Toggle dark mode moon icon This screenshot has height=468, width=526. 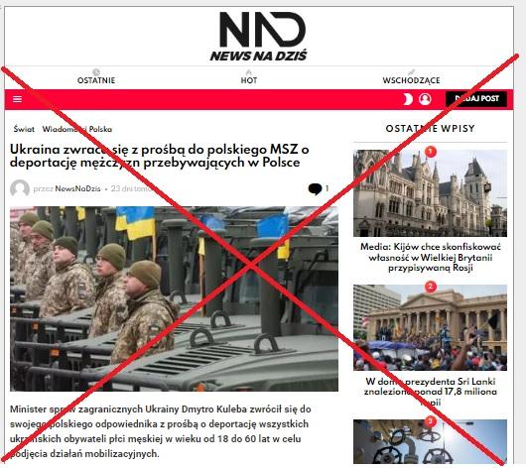coord(407,99)
